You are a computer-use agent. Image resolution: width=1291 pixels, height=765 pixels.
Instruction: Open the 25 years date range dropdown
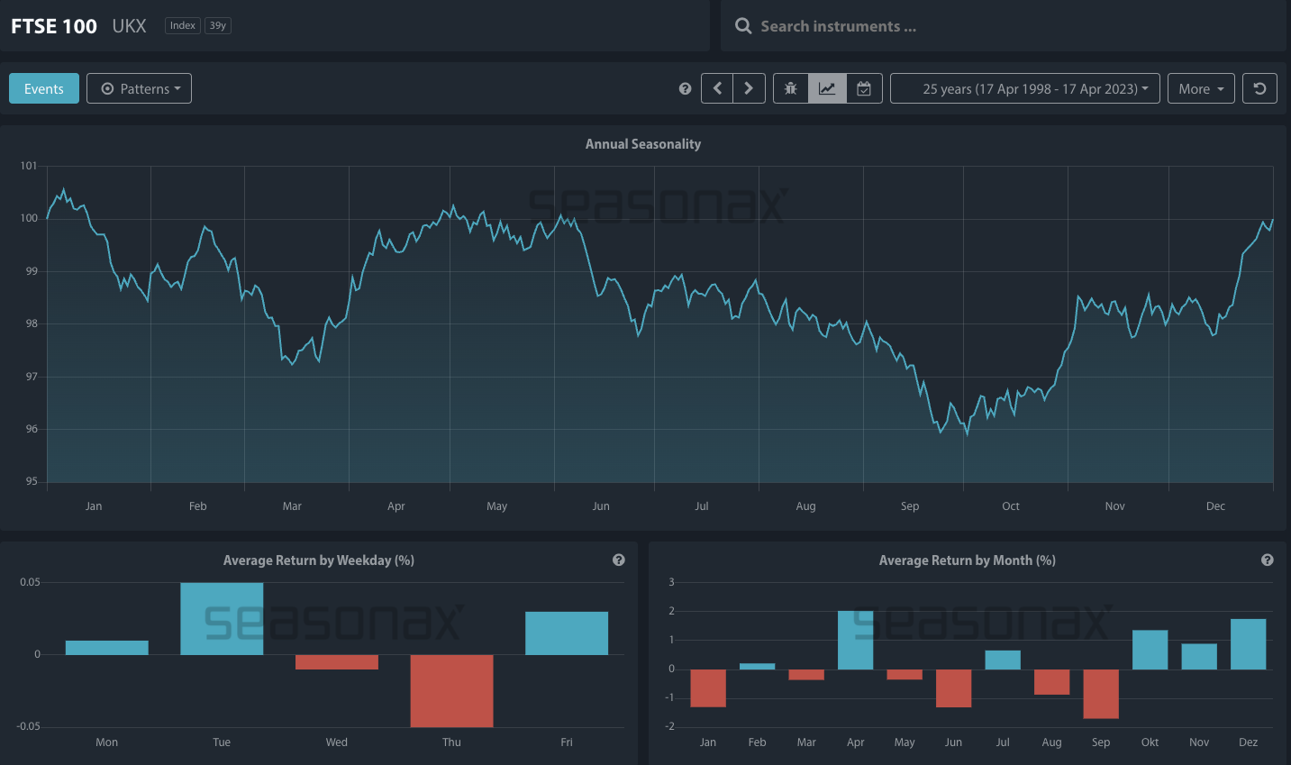(1025, 88)
